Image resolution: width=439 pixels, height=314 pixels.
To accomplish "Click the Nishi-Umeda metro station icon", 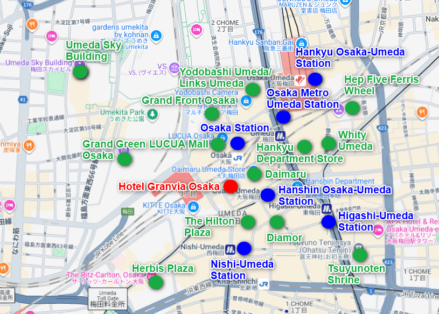I will 231,249.
